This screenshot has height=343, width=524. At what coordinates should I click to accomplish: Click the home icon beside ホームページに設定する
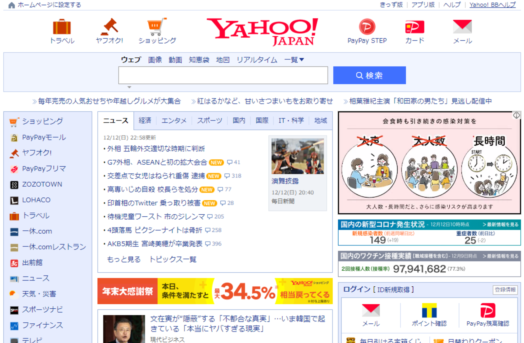click(x=11, y=5)
